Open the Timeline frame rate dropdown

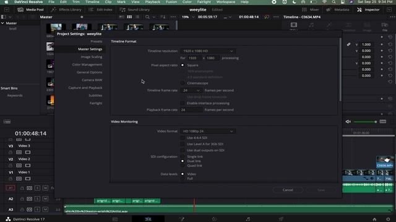tap(191, 91)
